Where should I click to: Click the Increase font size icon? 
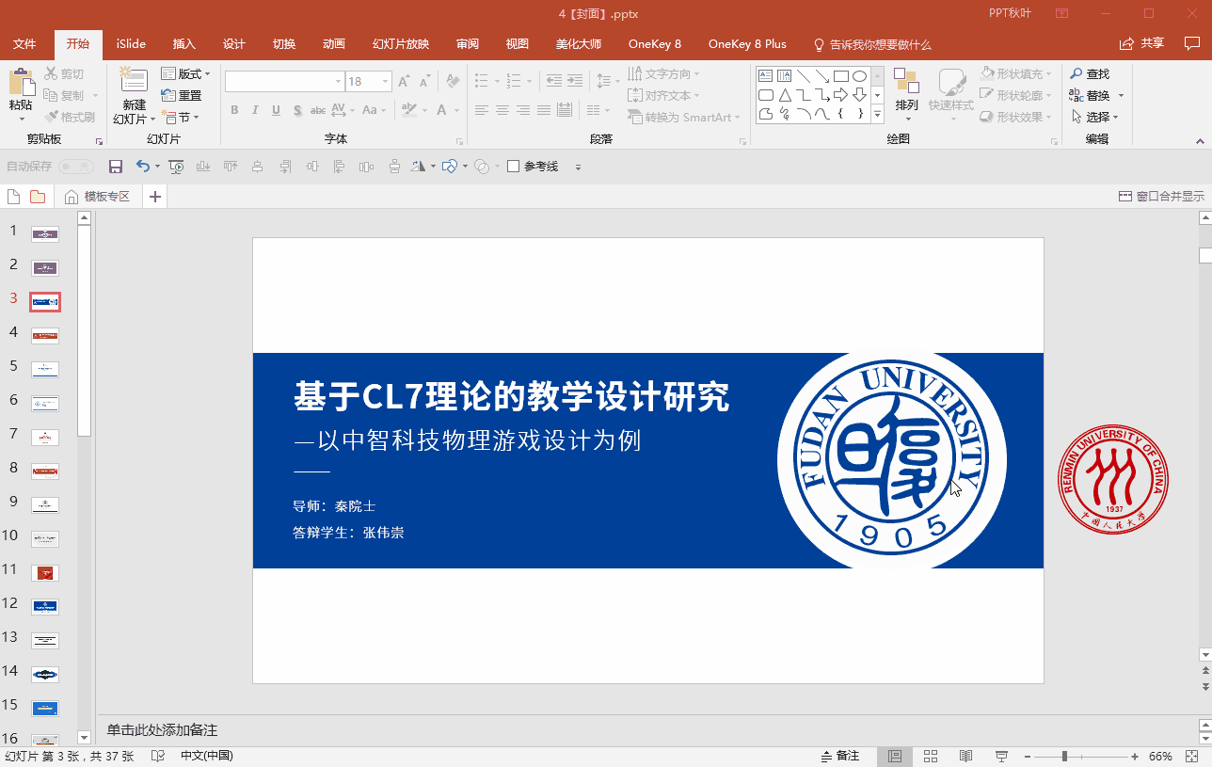404,82
